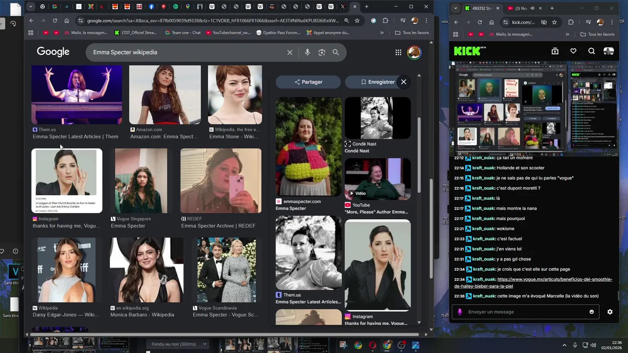Open the 'Tous les favoris' folder in Google window
This screenshot has height=353, width=628.
coord(412,33)
